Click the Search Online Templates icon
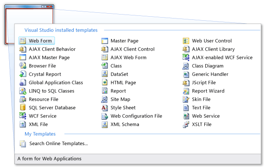Screen dimensions: 265x168 click(x=23, y=144)
